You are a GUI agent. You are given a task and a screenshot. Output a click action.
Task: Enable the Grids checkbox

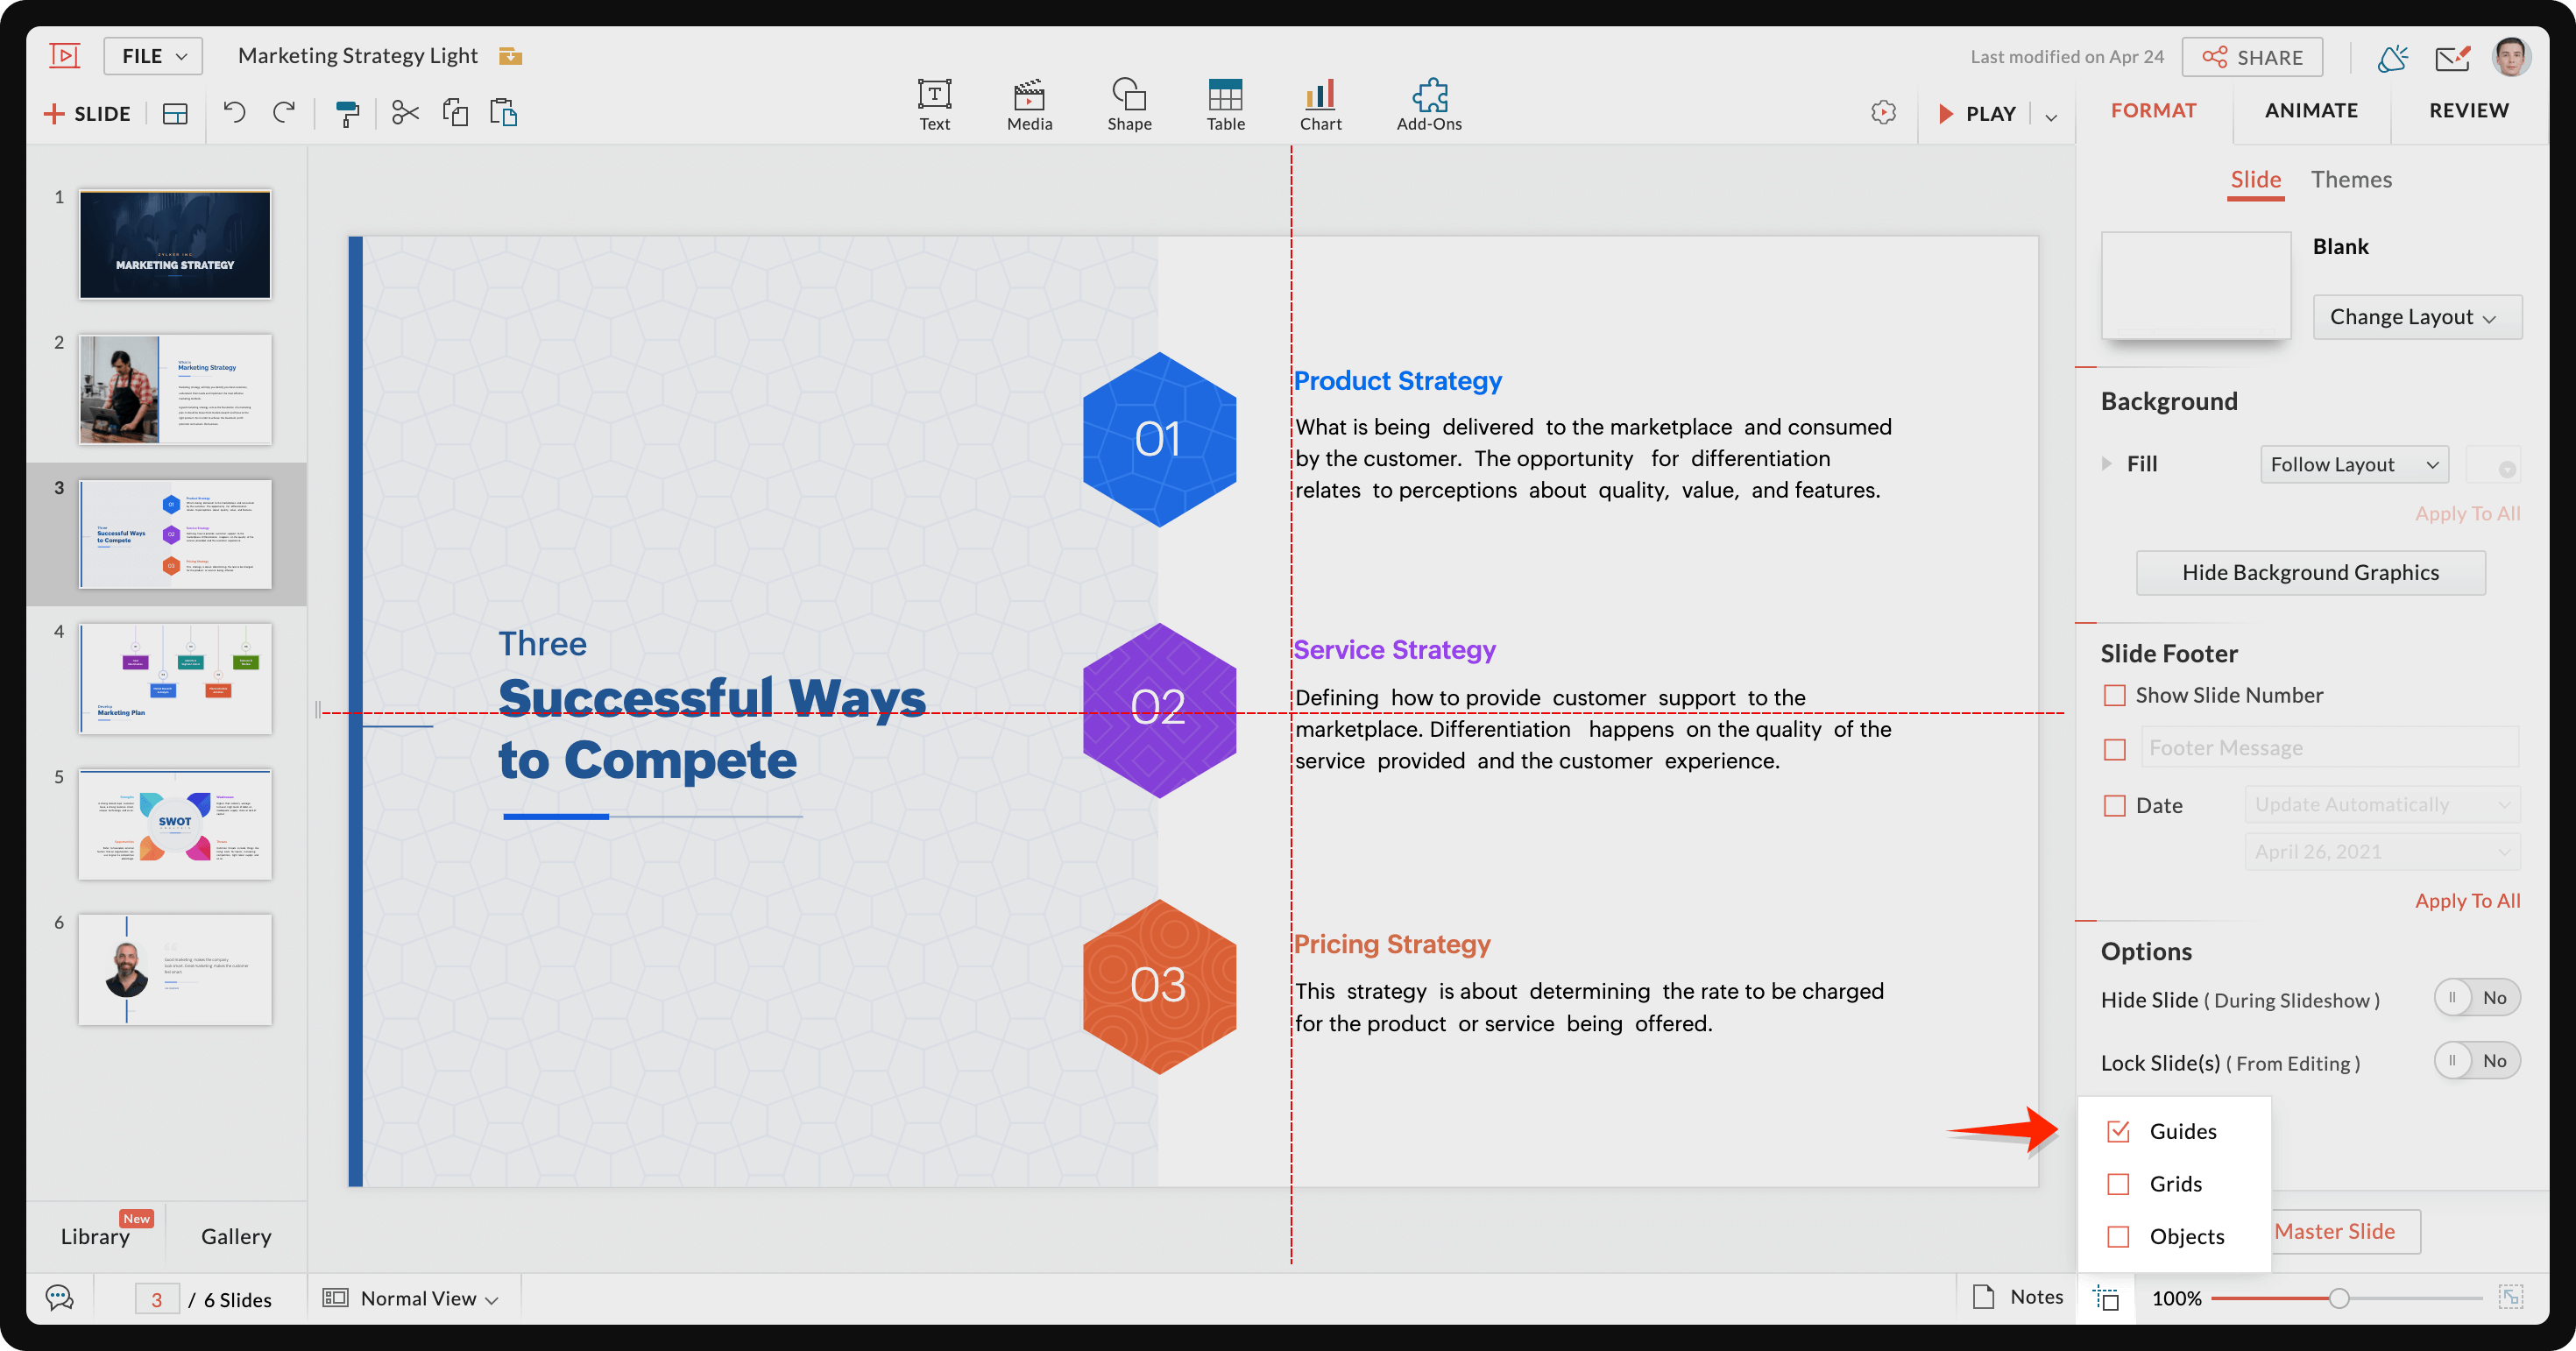(2118, 1184)
